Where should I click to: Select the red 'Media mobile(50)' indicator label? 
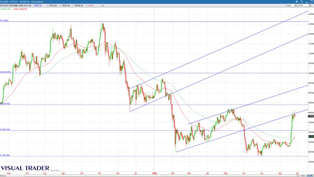(20, 9)
